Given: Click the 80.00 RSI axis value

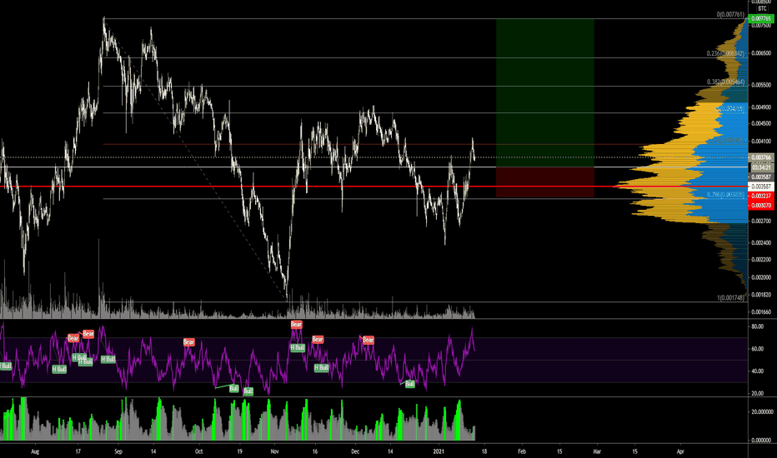Looking at the screenshot, I should (x=757, y=326).
